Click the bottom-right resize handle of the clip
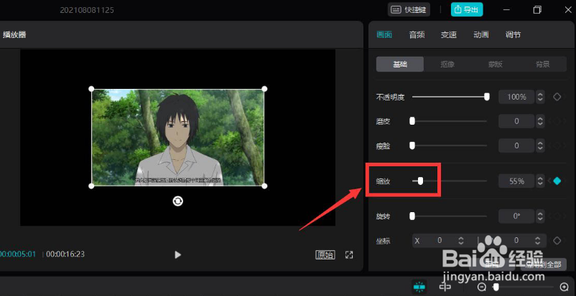The image size is (576, 296). pos(264,186)
